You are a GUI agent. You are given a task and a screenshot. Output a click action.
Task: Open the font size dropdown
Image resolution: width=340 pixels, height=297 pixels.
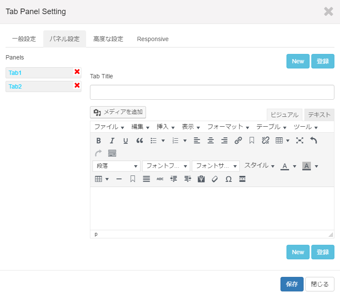tap(216, 166)
